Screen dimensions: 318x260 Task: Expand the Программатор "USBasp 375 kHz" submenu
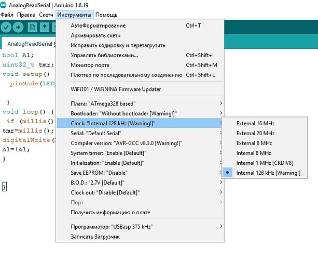click(140, 227)
